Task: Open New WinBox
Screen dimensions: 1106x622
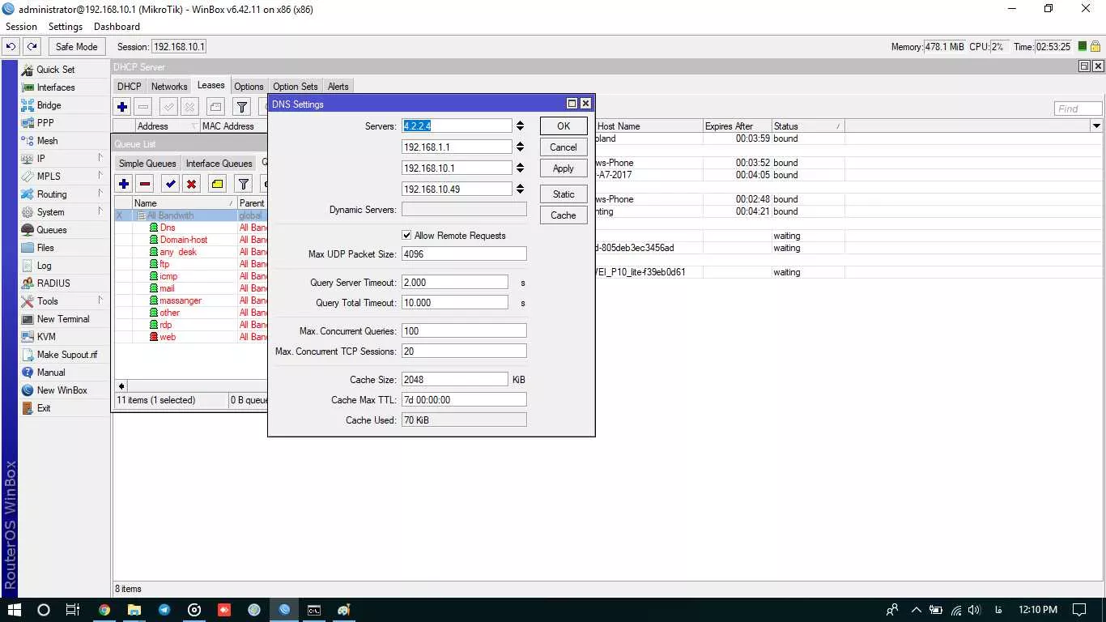Action: click(x=62, y=390)
